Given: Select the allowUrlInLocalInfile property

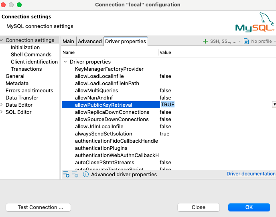Looking at the screenshot, I should point(99,126).
